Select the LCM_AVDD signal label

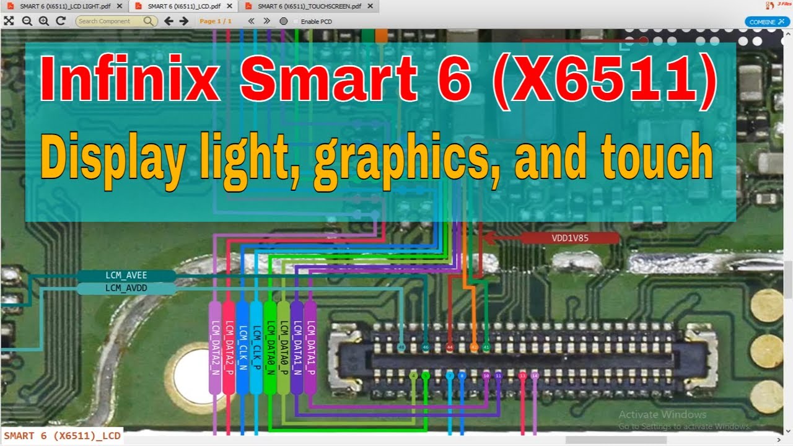[x=126, y=288]
